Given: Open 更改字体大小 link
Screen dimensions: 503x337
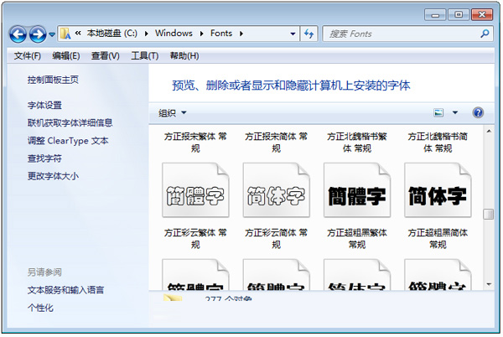Looking at the screenshot, I should (53, 176).
